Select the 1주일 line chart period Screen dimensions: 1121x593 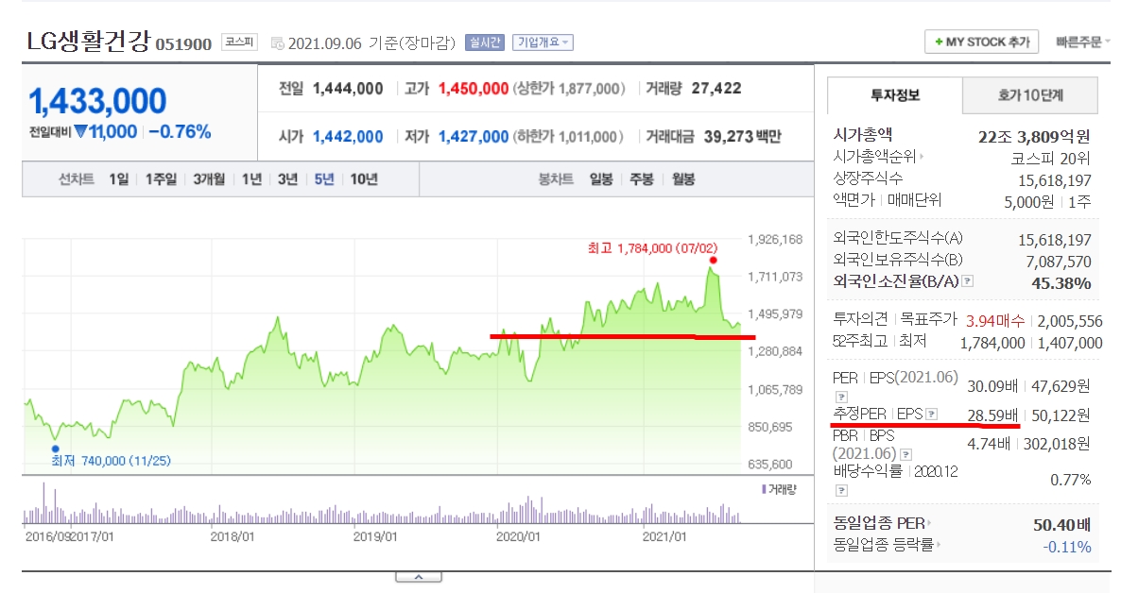click(161, 179)
